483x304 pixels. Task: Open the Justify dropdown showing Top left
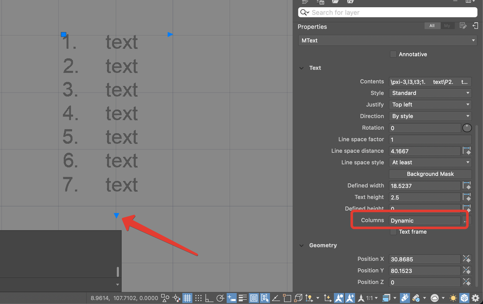click(430, 104)
